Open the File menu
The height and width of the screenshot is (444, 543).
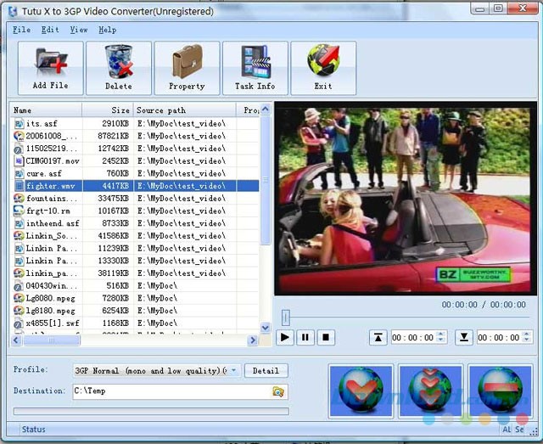[21, 30]
